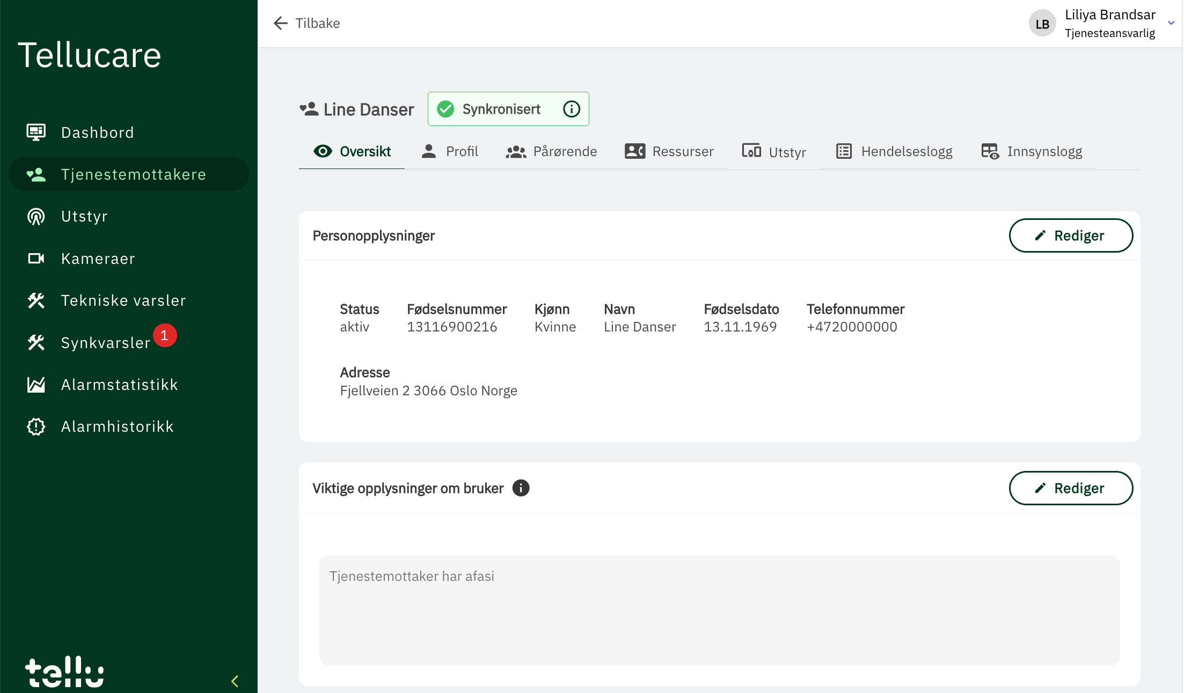Click the Kameraer camera icon

[x=36, y=259]
